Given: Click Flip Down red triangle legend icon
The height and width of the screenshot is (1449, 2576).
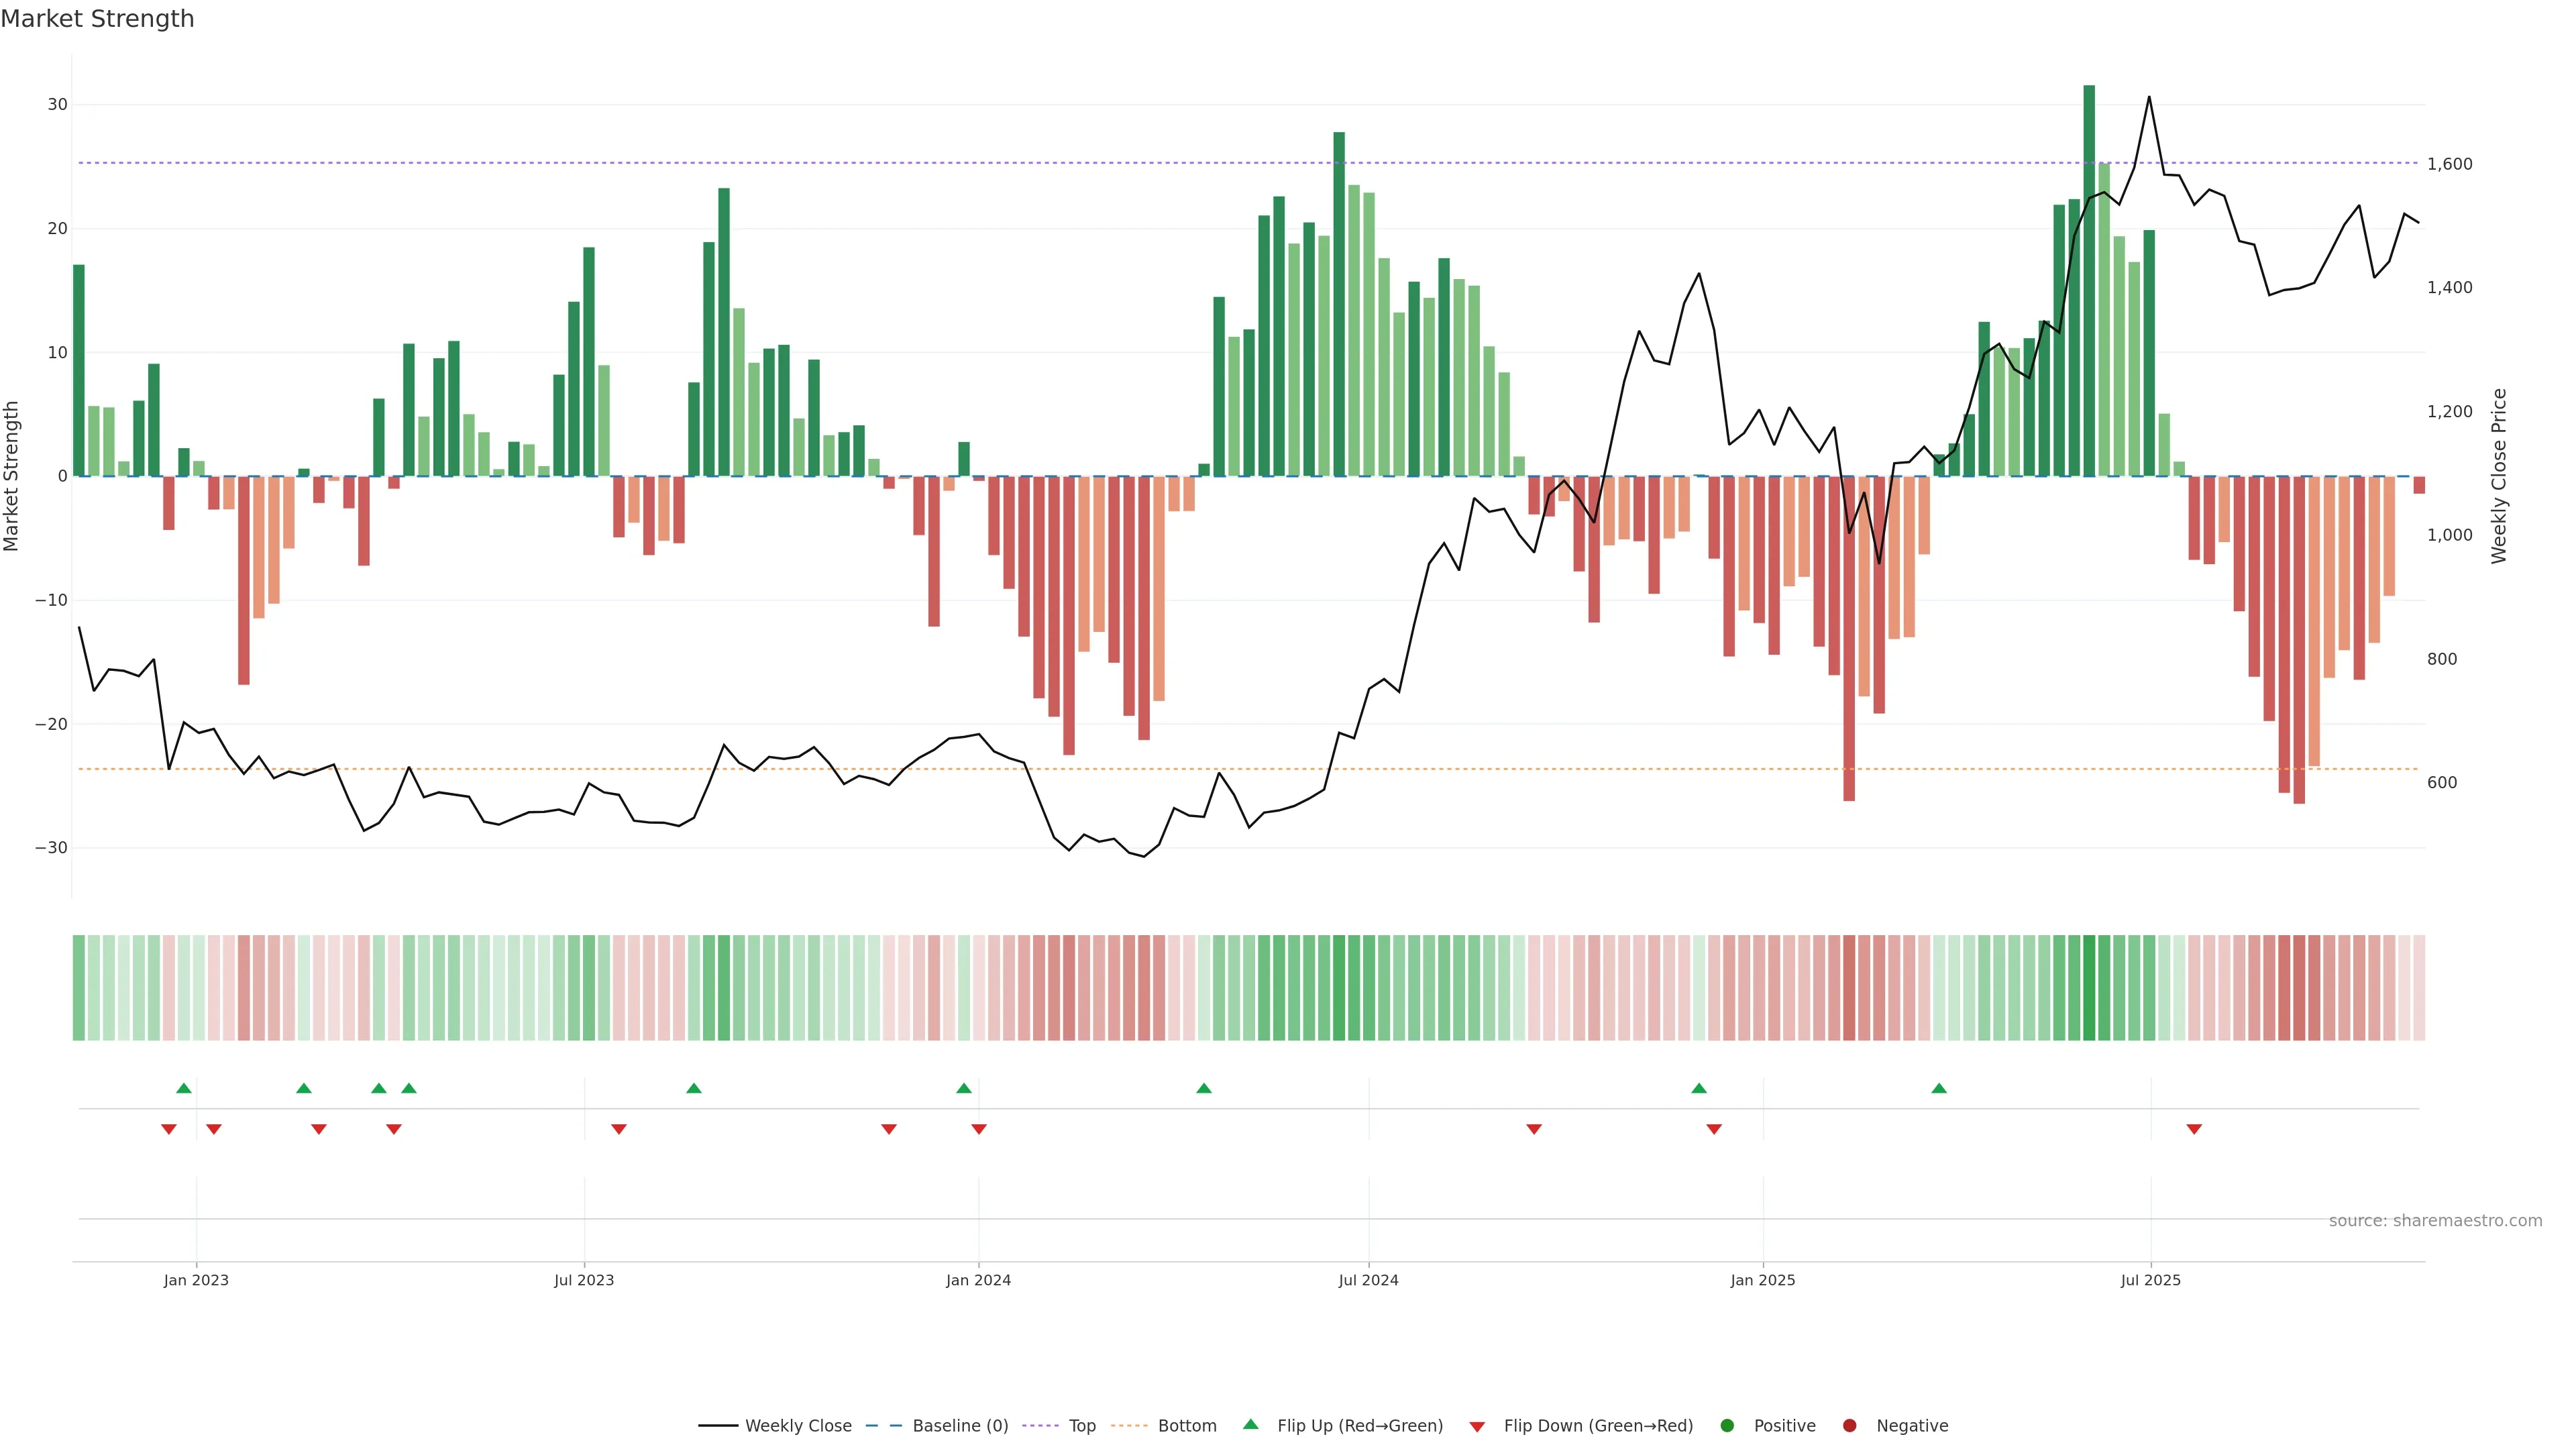Looking at the screenshot, I should pos(1477,1427).
